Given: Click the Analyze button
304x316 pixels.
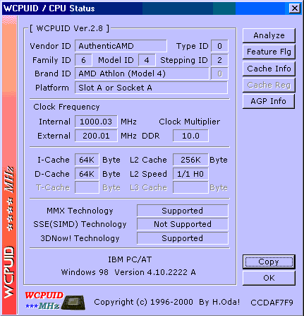Looking at the screenshot, I should coord(269,35).
